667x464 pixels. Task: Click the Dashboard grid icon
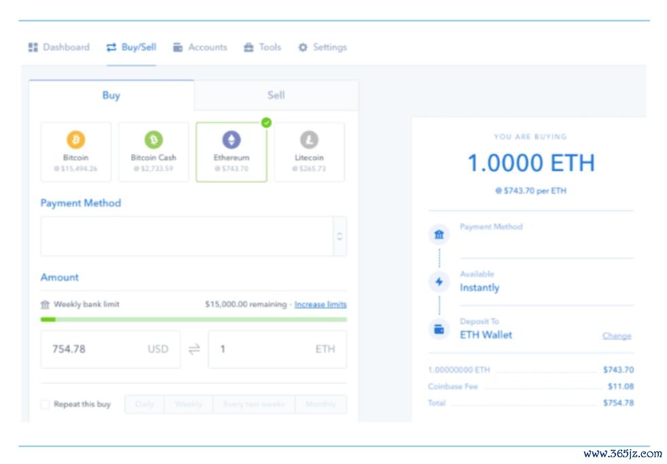point(33,47)
